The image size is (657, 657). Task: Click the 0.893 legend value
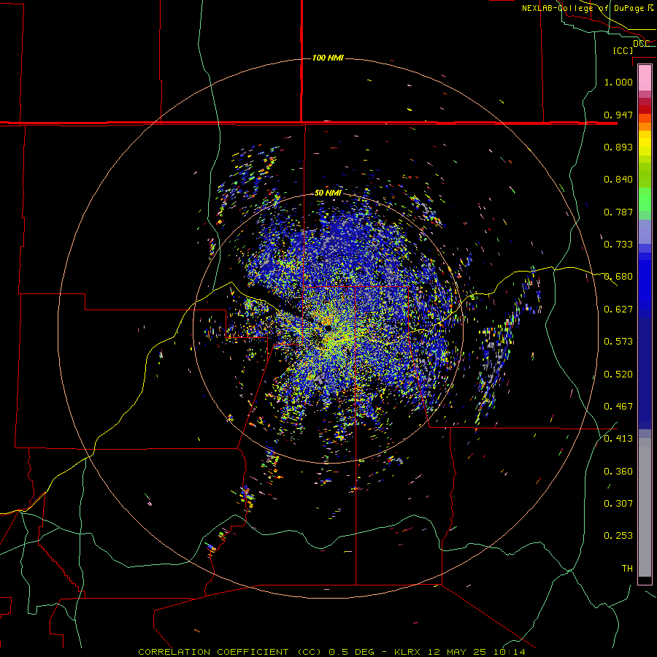[618, 147]
